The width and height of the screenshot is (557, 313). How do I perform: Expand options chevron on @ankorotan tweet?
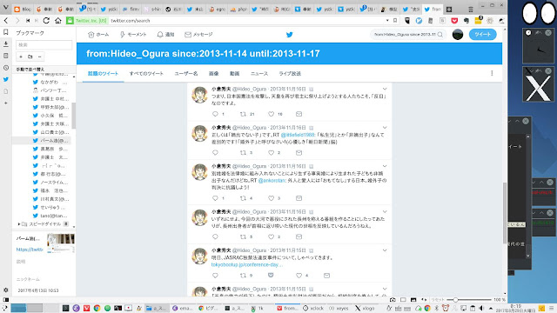point(385,166)
